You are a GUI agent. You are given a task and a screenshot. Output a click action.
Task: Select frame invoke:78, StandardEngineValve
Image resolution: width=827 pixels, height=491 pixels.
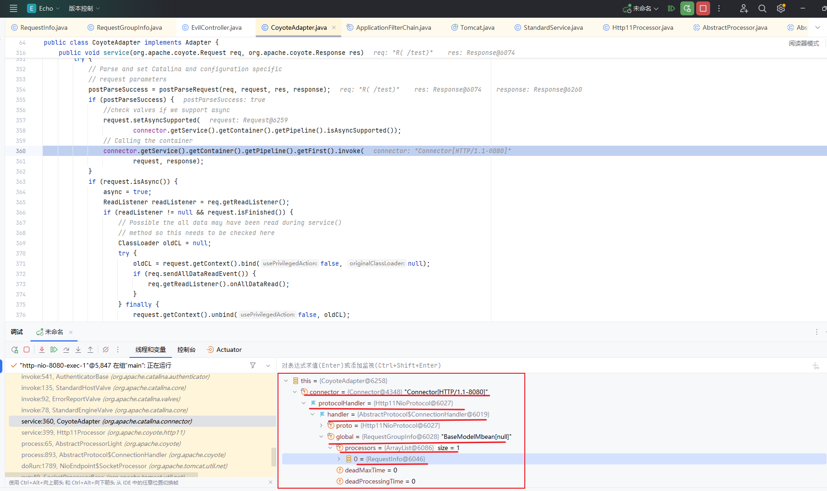(x=142, y=410)
